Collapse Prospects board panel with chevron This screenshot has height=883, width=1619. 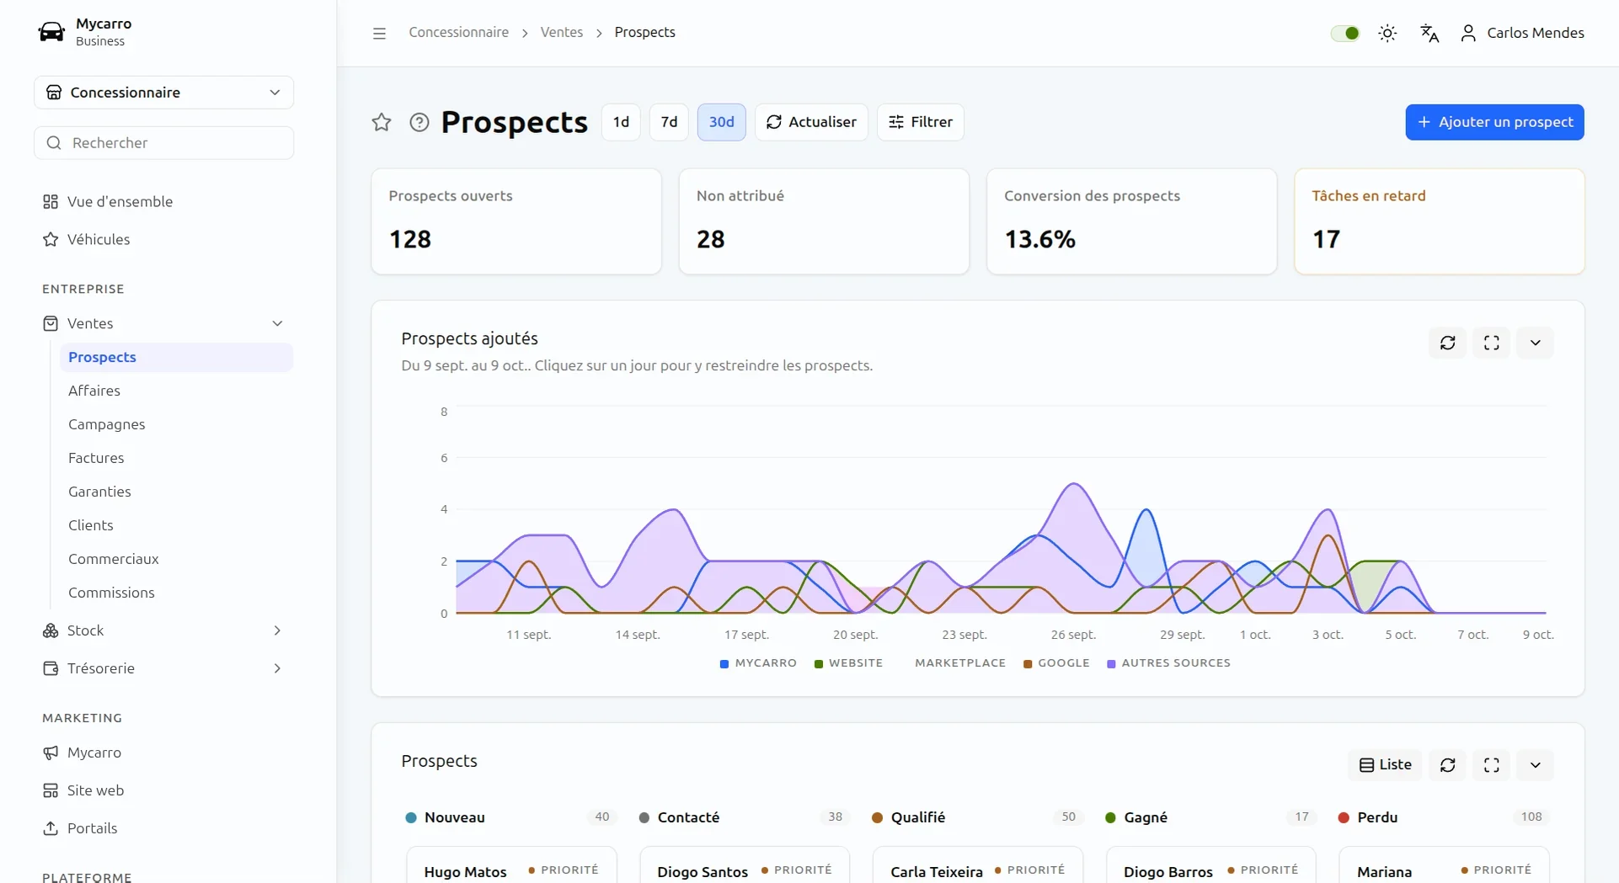point(1535,765)
